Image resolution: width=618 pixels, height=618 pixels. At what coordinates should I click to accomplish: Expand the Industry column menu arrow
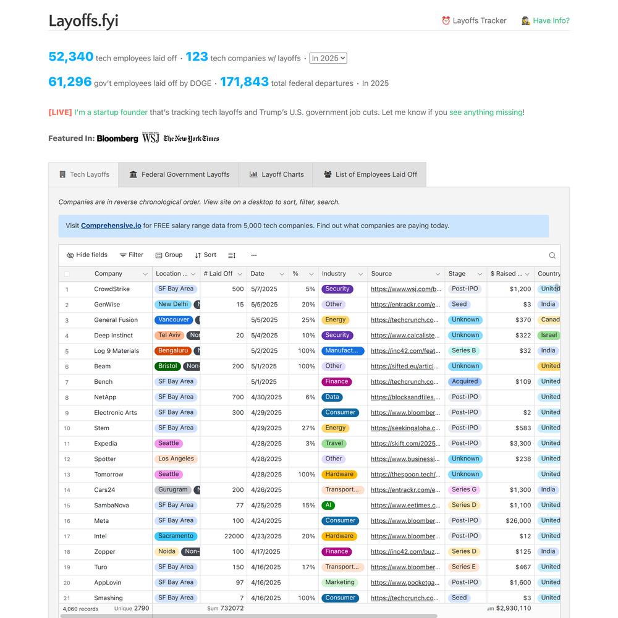(x=360, y=274)
